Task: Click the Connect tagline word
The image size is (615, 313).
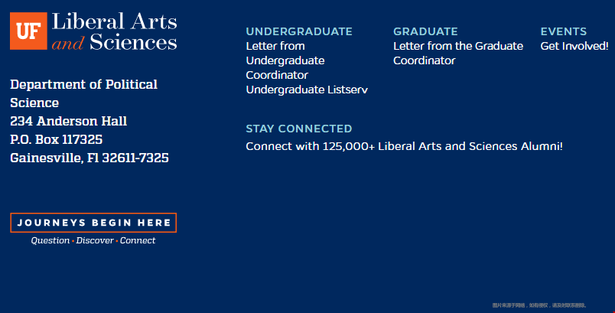Action: point(138,241)
